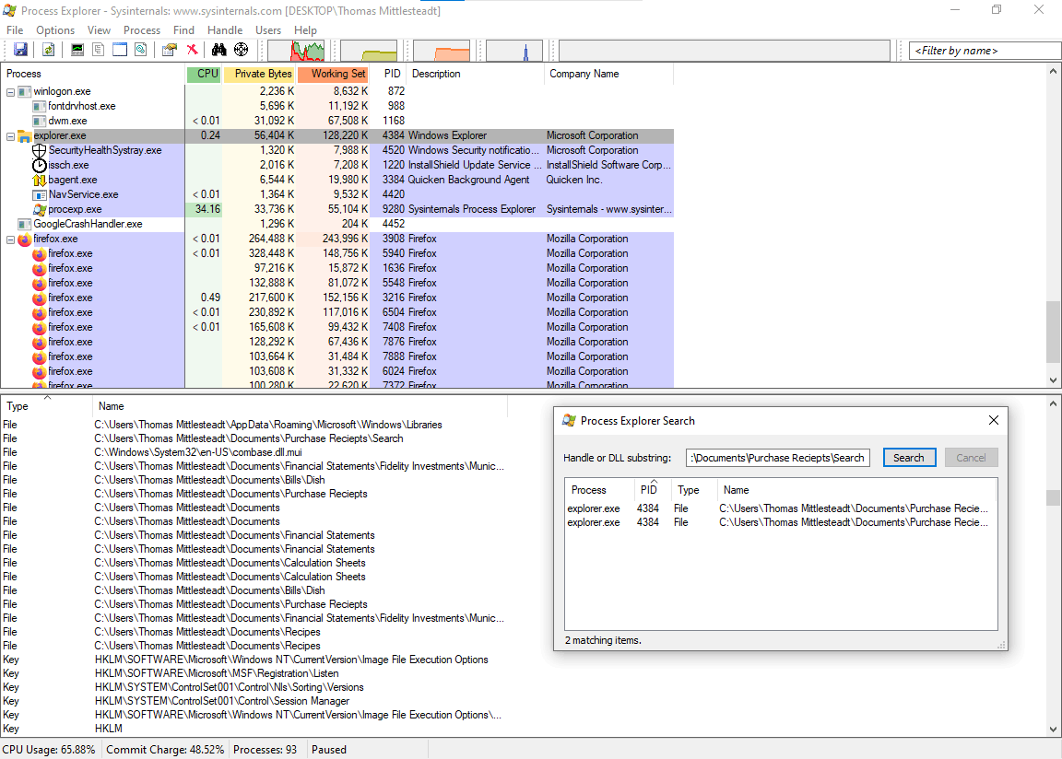Click the Handle or DLL substring field

[777, 458]
